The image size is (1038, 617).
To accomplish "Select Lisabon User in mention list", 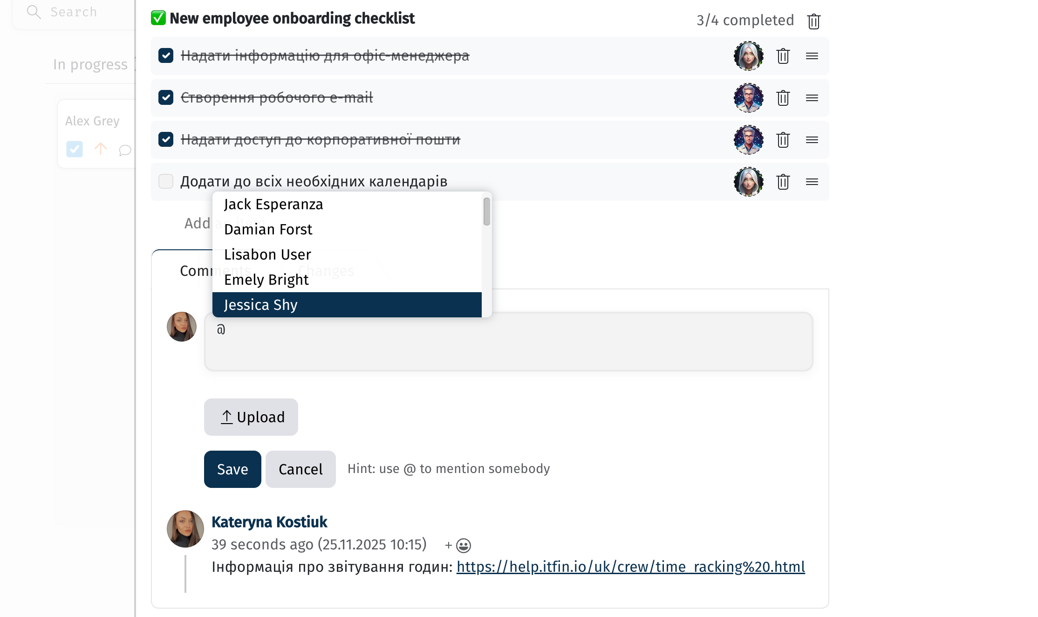I will [267, 254].
